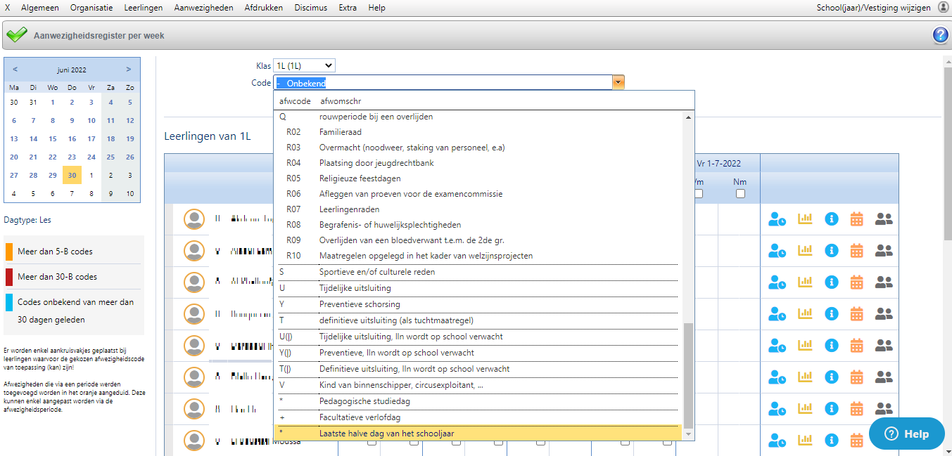Select R04 Plaatsing door jeugdrechtbank

(x=478, y=163)
